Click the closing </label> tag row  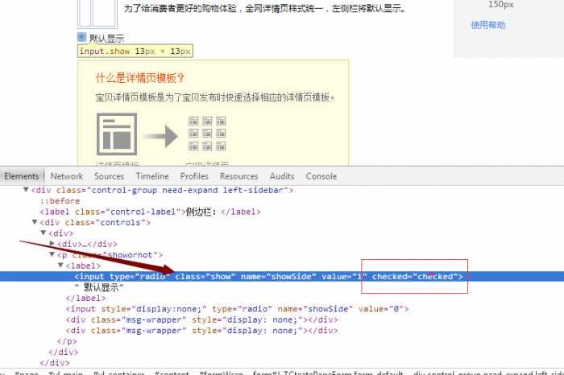tap(85, 298)
